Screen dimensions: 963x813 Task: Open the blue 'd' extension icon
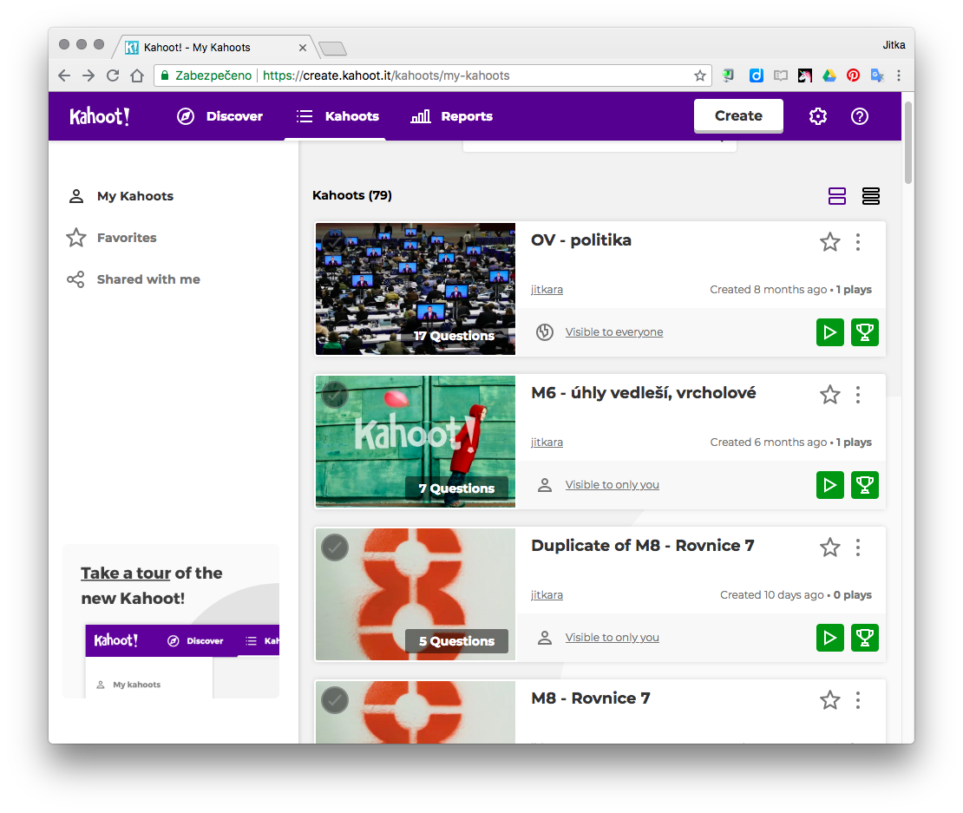[756, 75]
